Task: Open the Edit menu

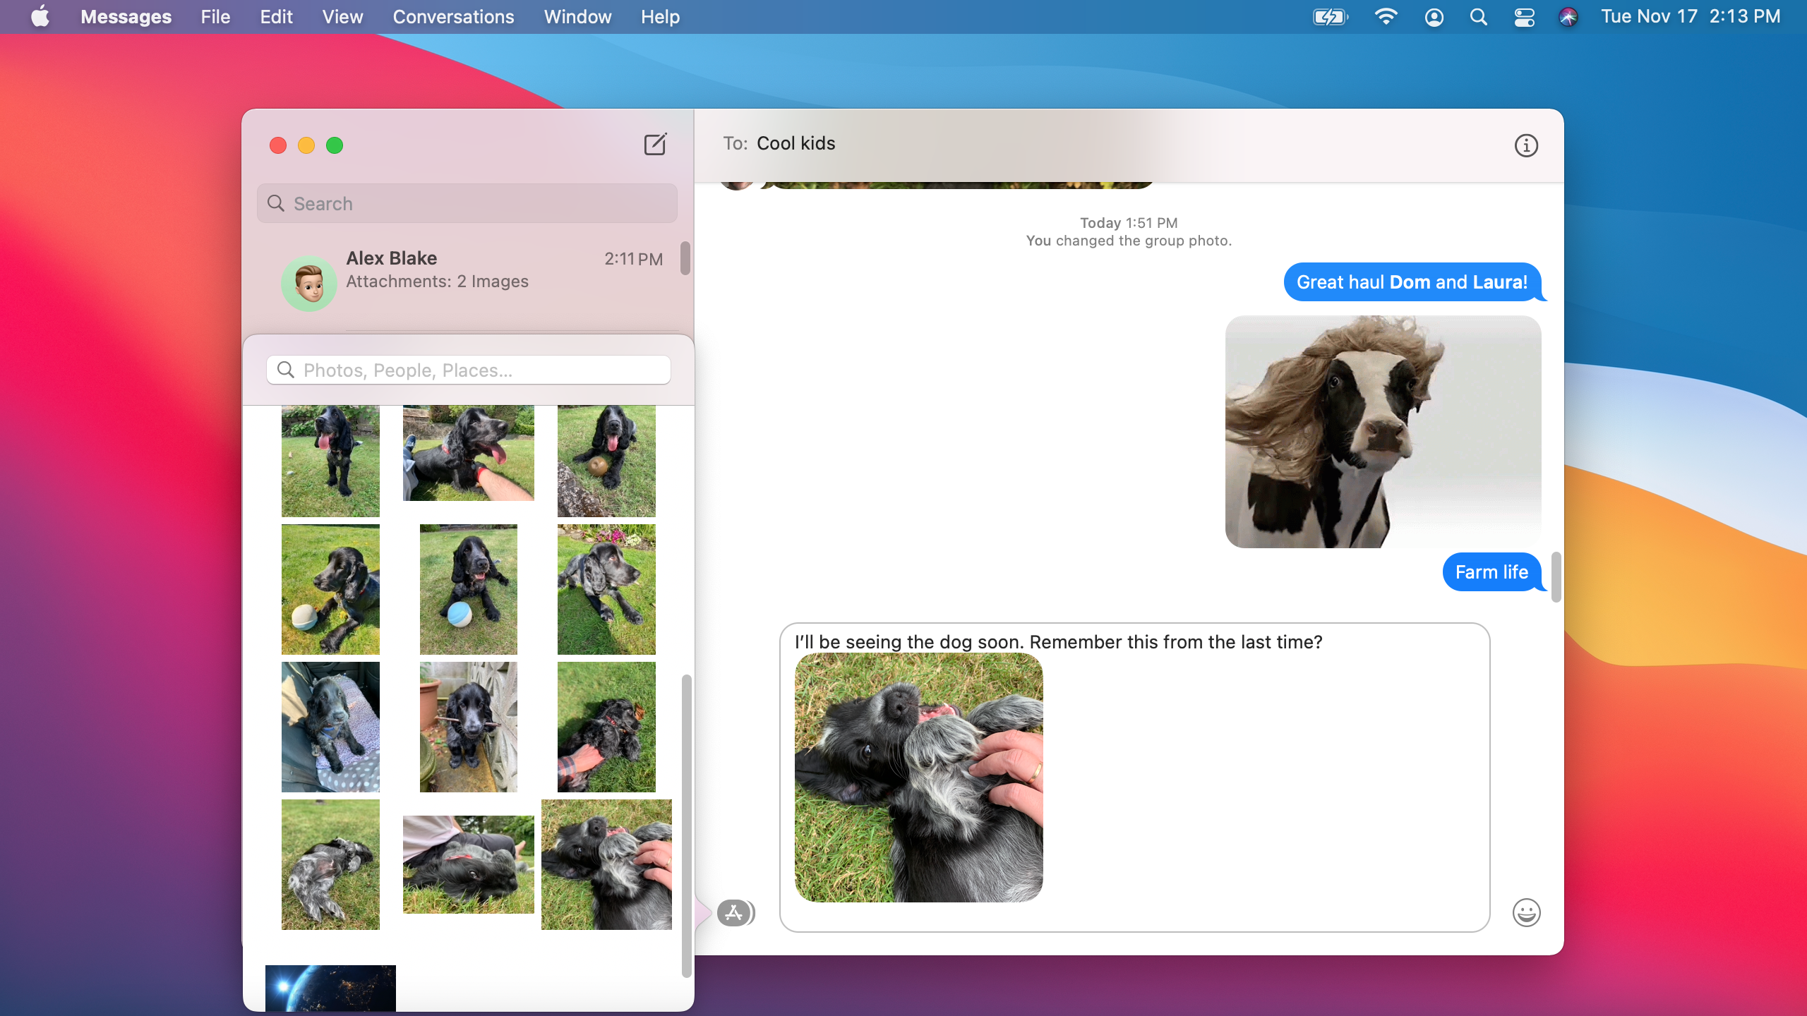Action: coord(276,16)
